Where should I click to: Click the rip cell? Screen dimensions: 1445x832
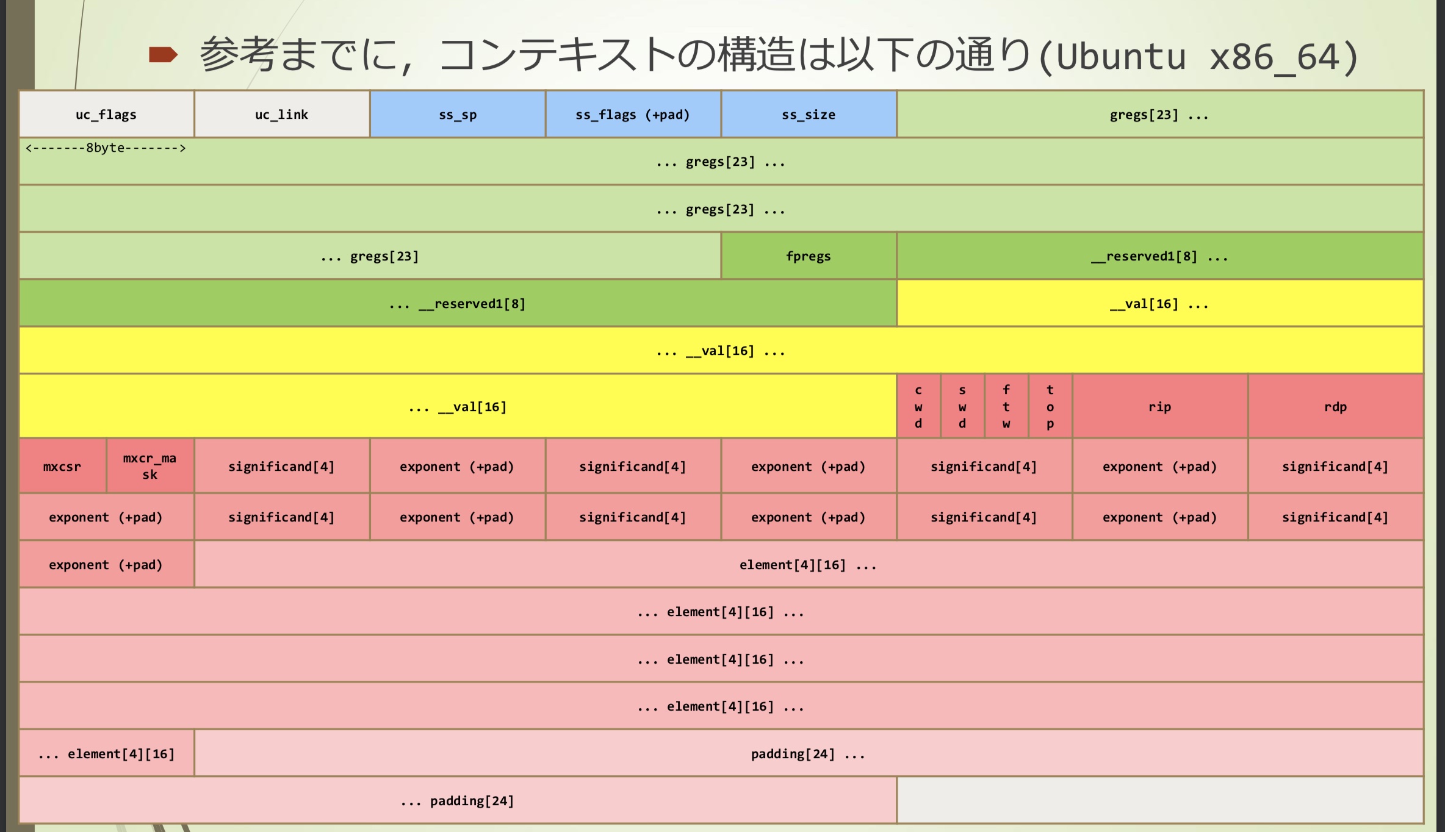(x=1159, y=407)
